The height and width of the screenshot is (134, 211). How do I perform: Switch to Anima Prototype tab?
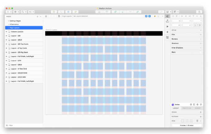pos(187,108)
